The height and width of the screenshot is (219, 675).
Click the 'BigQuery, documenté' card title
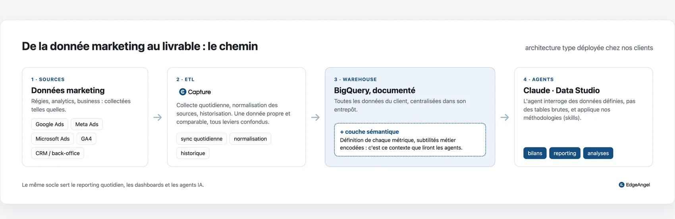(x=374, y=90)
